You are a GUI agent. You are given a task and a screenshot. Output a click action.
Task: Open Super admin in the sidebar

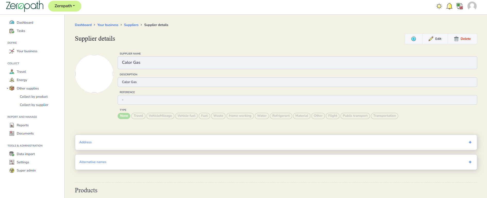pyautogui.click(x=26, y=170)
